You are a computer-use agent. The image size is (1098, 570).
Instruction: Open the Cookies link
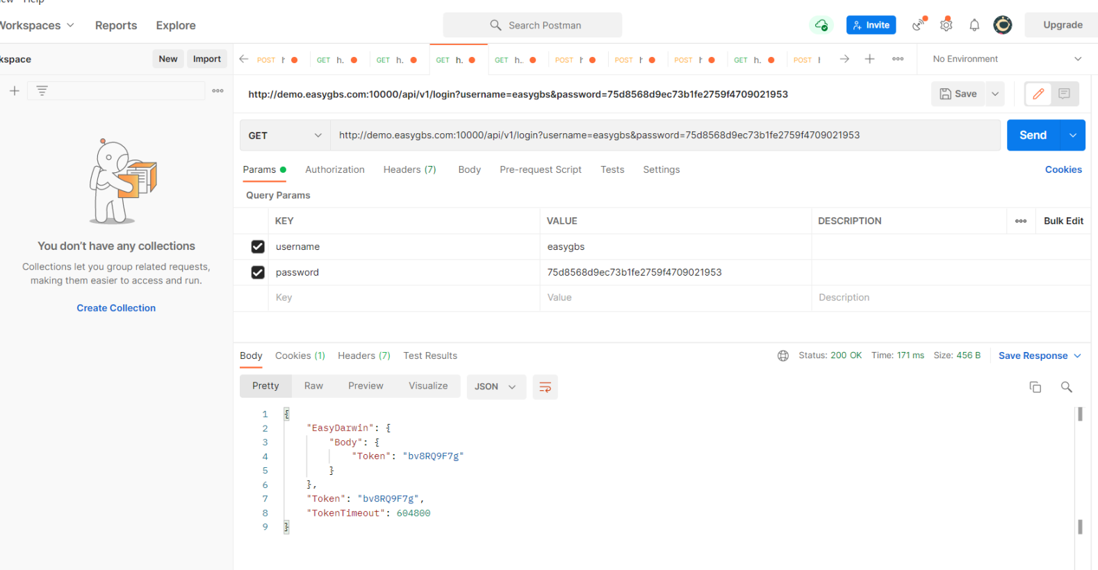1063,169
